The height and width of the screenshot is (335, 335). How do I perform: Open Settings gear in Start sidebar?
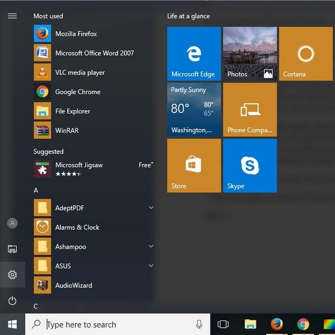(x=12, y=275)
